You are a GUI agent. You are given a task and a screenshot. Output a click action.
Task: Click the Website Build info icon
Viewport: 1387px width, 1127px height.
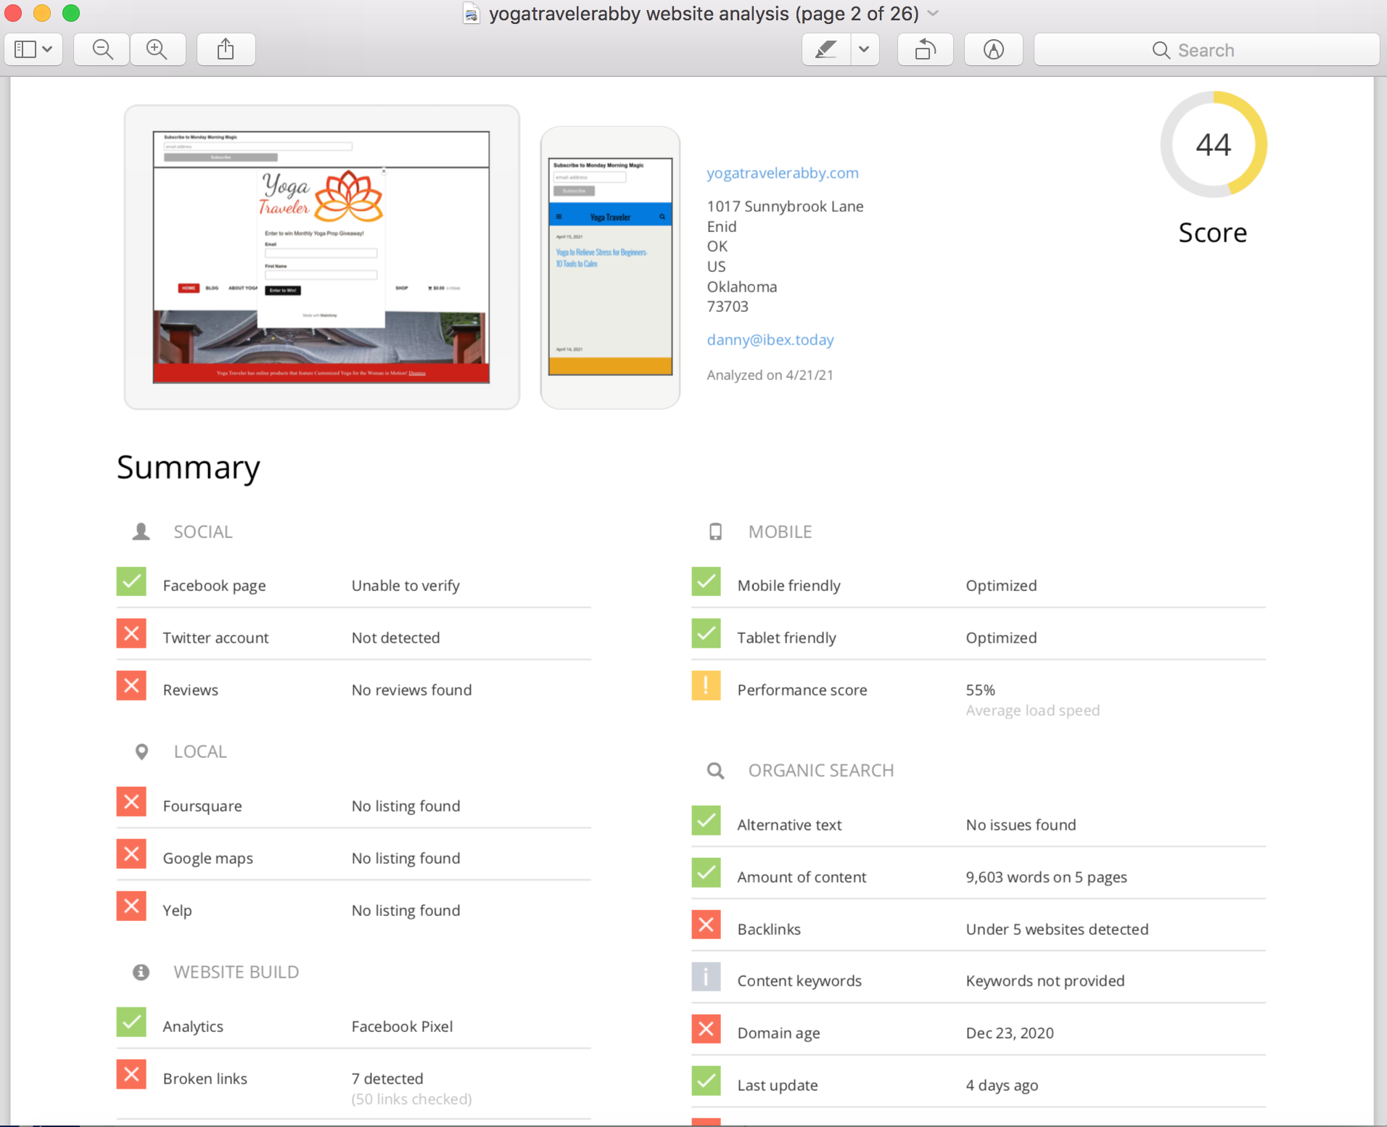coord(141,972)
